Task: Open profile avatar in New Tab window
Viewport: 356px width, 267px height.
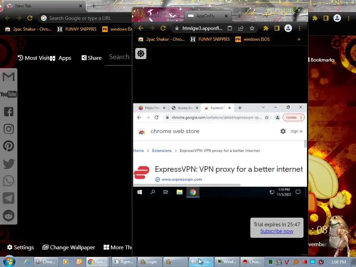Action: pos(337,18)
